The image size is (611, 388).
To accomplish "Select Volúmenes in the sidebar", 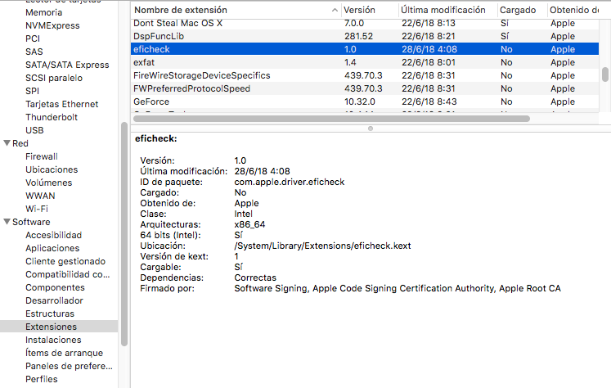I will (49, 183).
